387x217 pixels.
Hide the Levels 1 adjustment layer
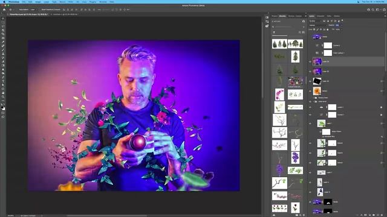pos(310,107)
